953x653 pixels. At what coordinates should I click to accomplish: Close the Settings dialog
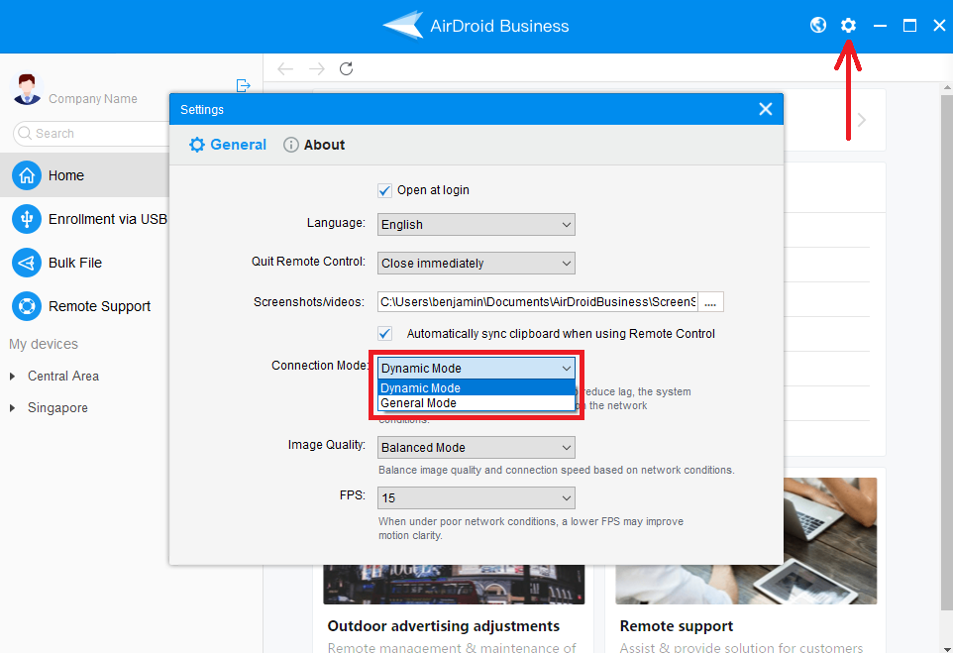click(x=766, y=109)
